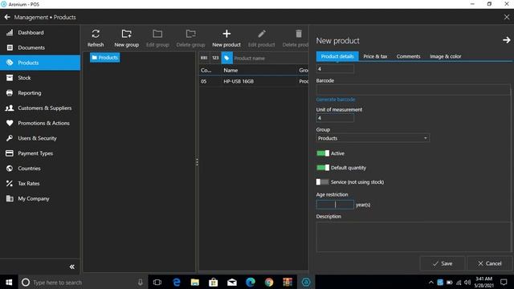Open the Tax Rates section

[x=40, y=183]
